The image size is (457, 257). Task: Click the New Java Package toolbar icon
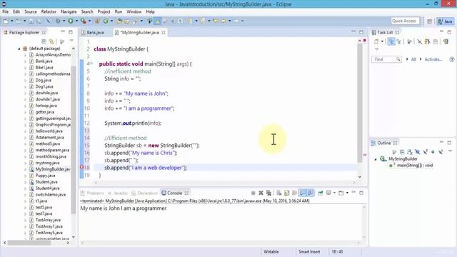97,21
